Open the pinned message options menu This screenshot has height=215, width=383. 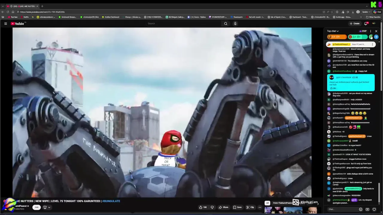tap(372, 44)
